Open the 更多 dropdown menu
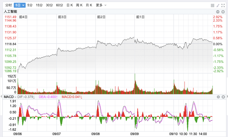 (101, 5)
